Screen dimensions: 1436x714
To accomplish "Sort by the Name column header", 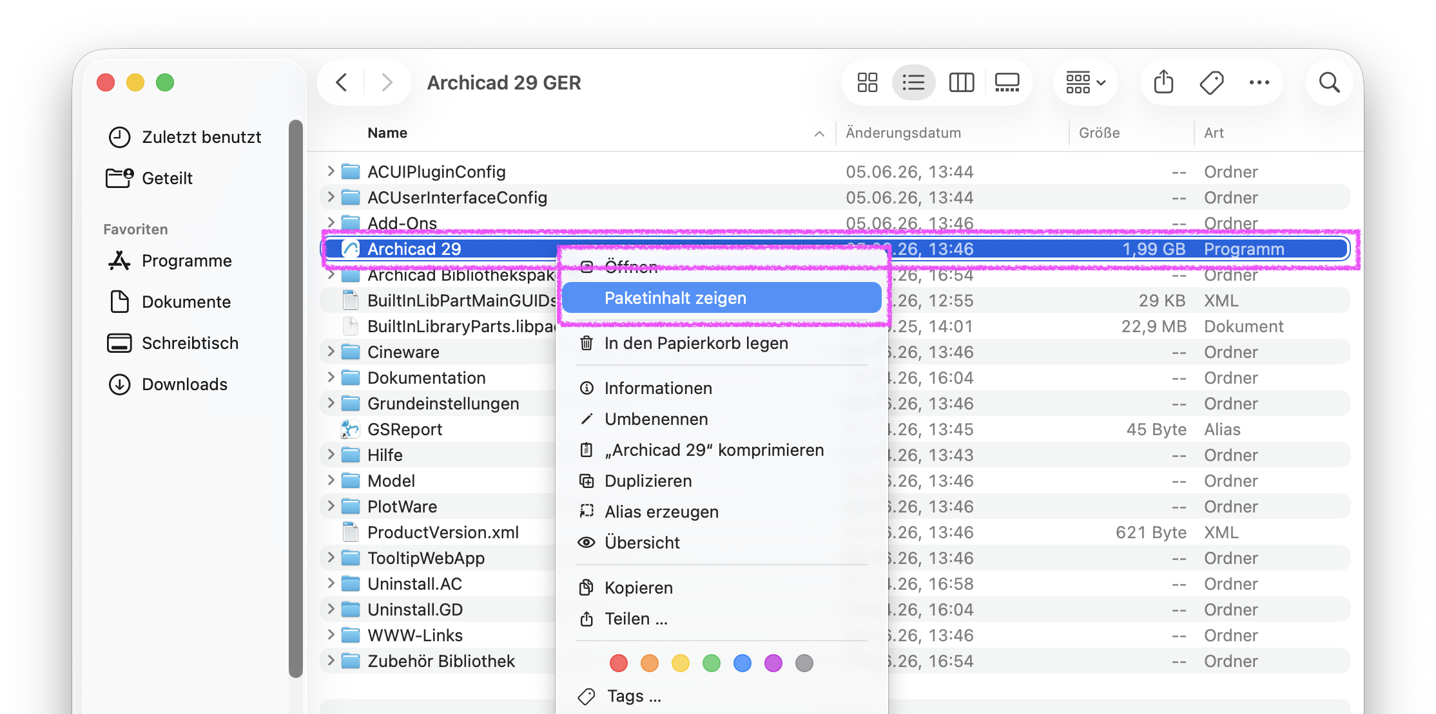I will pyautogui.click(x=387, y=133).
